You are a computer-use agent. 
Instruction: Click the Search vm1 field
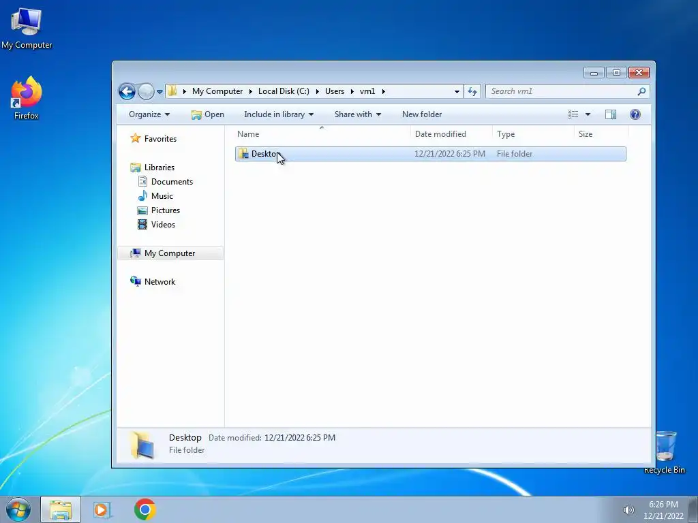tap(568, 91)
